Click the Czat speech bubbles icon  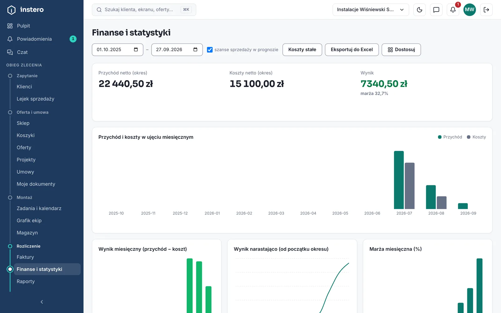(10, 52)
